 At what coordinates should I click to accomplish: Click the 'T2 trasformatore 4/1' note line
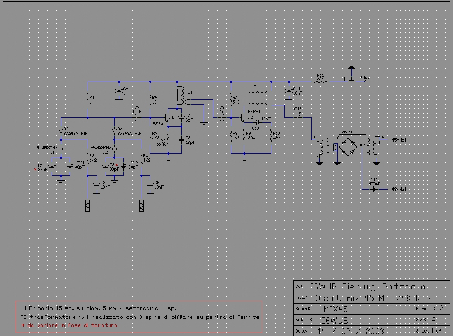click(x=140, y=317)
